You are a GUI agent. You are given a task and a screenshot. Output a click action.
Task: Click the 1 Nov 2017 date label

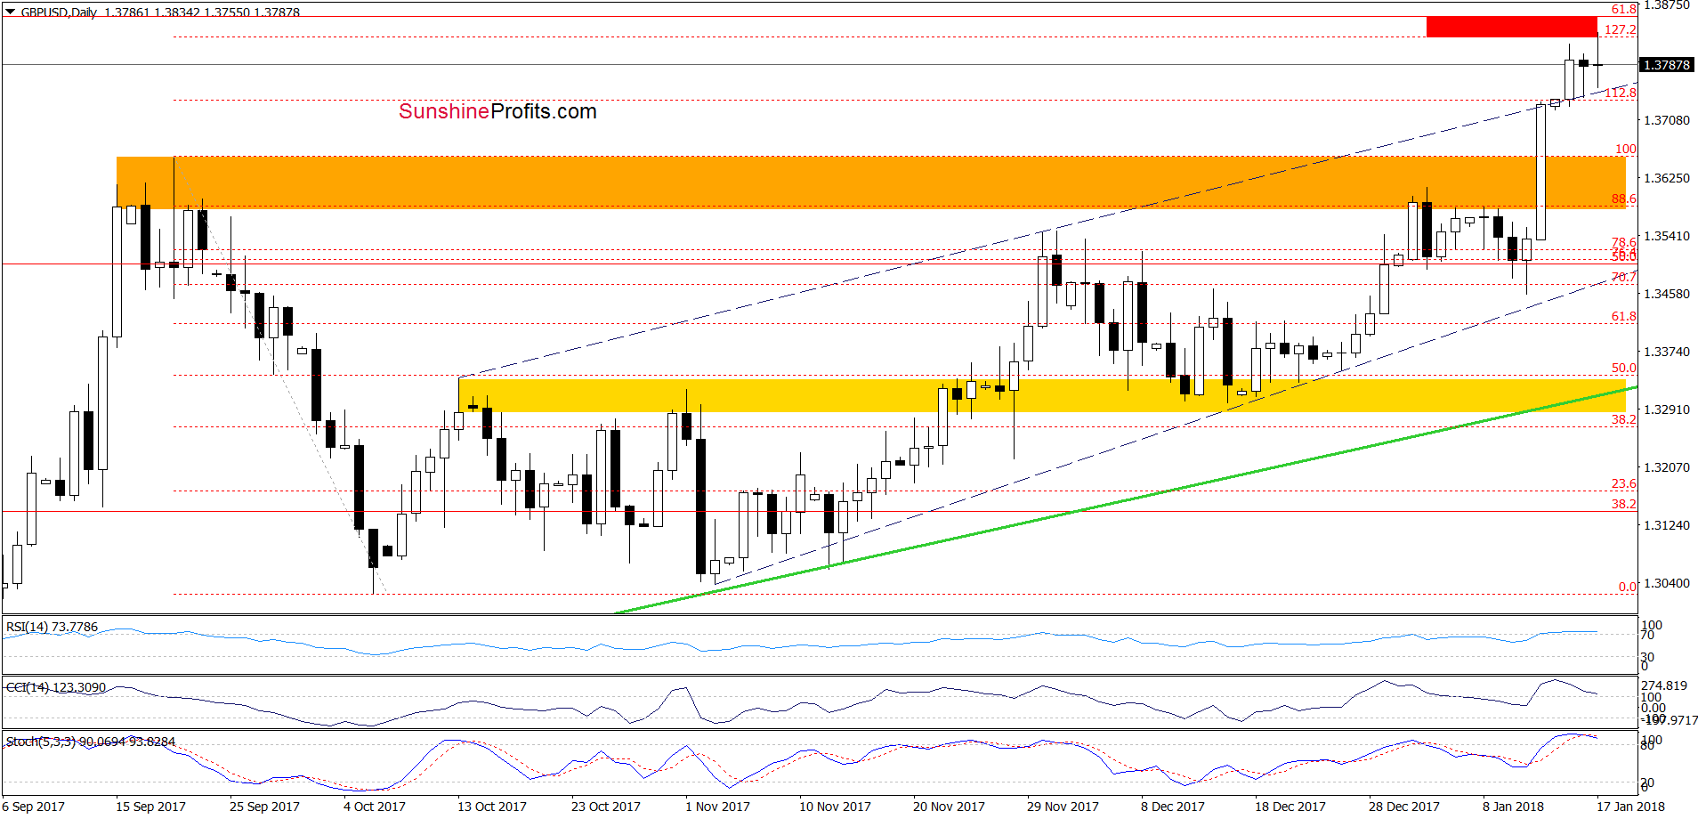click(x=718, y=807)
